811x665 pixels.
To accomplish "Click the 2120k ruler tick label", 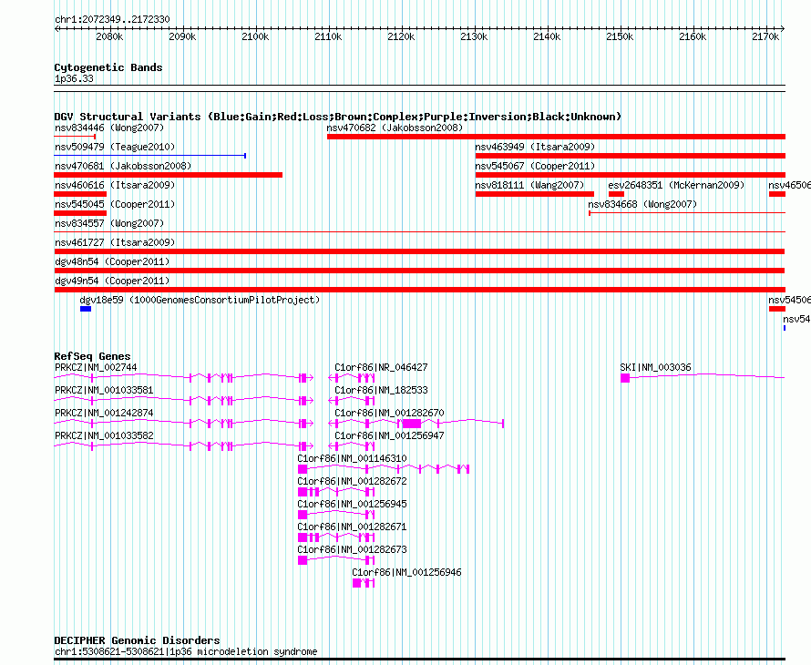I will coord(401,36).
